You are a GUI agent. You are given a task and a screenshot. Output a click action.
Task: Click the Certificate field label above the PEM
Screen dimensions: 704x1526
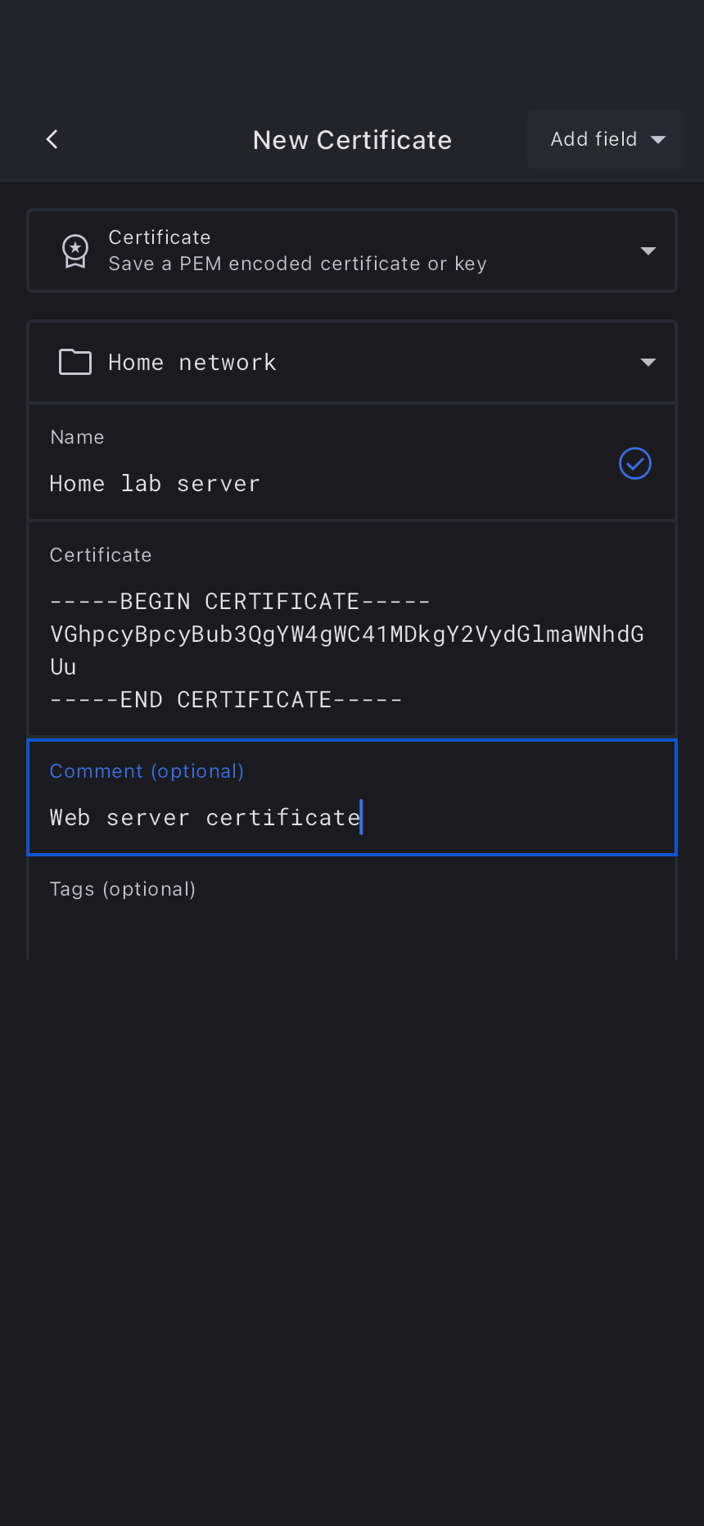(101, 555)
